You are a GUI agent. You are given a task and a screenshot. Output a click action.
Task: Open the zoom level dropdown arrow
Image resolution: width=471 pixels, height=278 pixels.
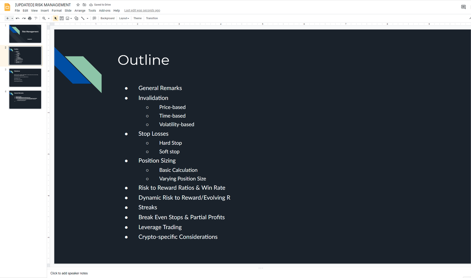[x=49, y=18]
